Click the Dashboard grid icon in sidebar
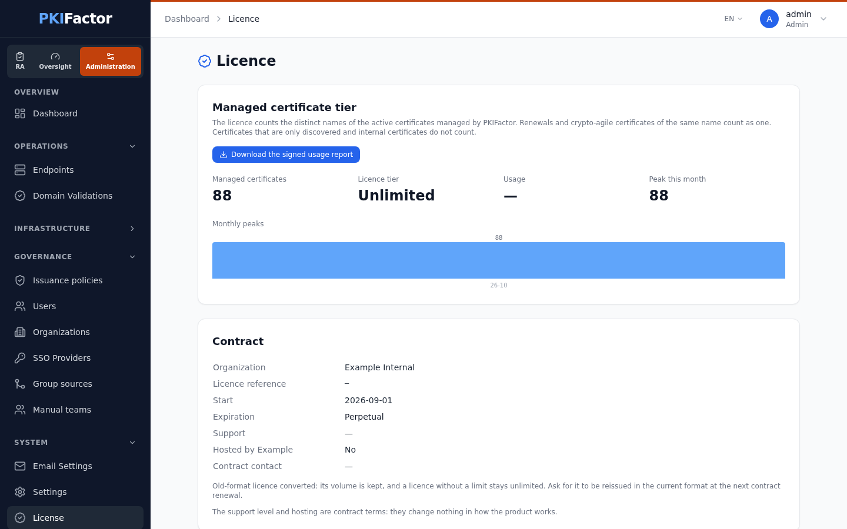The height and width of the screenshot is (529, 847). [20, 113]
